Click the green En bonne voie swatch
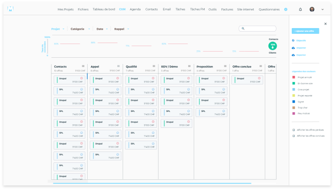Screen dimensions: 334x190 coord(294,83)
